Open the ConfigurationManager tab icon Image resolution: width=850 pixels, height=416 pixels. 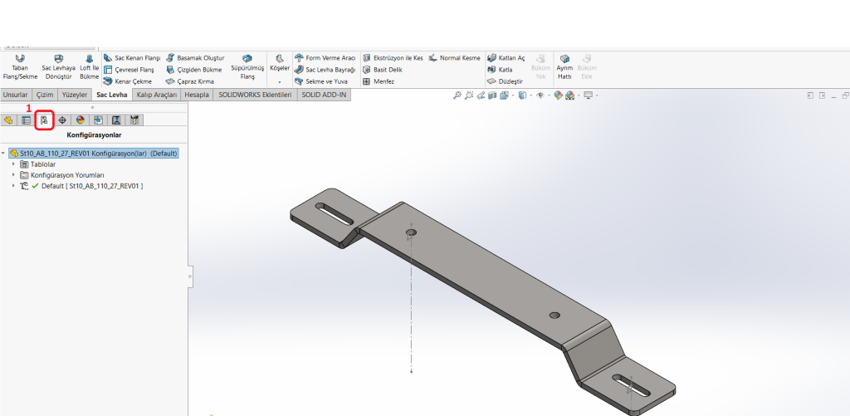[x=44, y=120]
